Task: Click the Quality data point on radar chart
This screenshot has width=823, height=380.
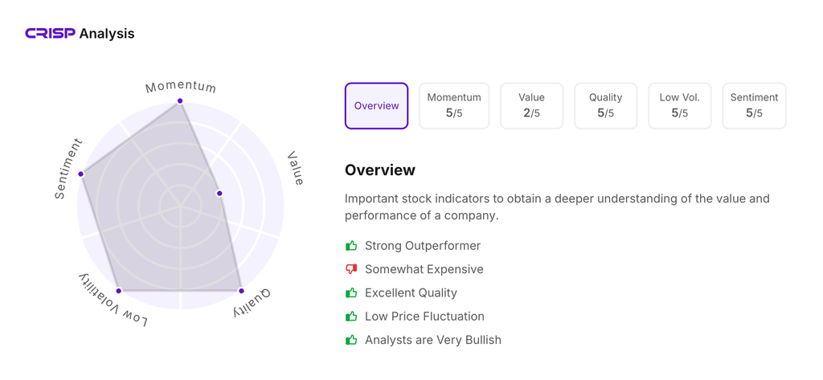Action: [x=241, y=291]
